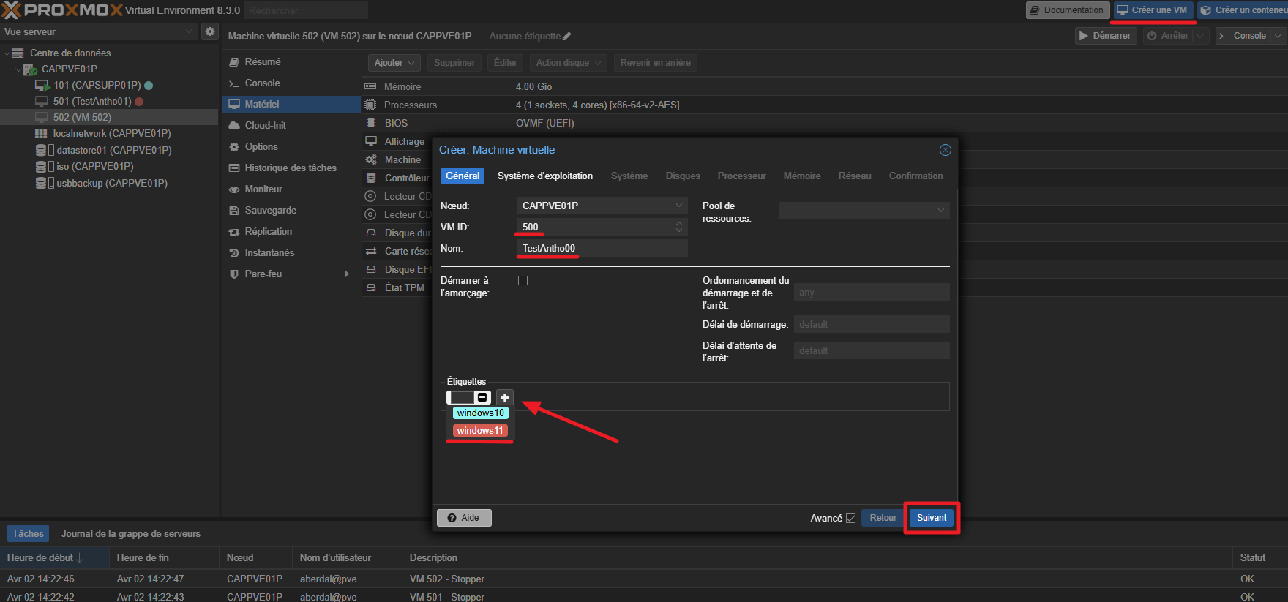The height and width of the screenshot is (602, 1288).
Task: Open Aide in the dialog
Action: [464, 518]
